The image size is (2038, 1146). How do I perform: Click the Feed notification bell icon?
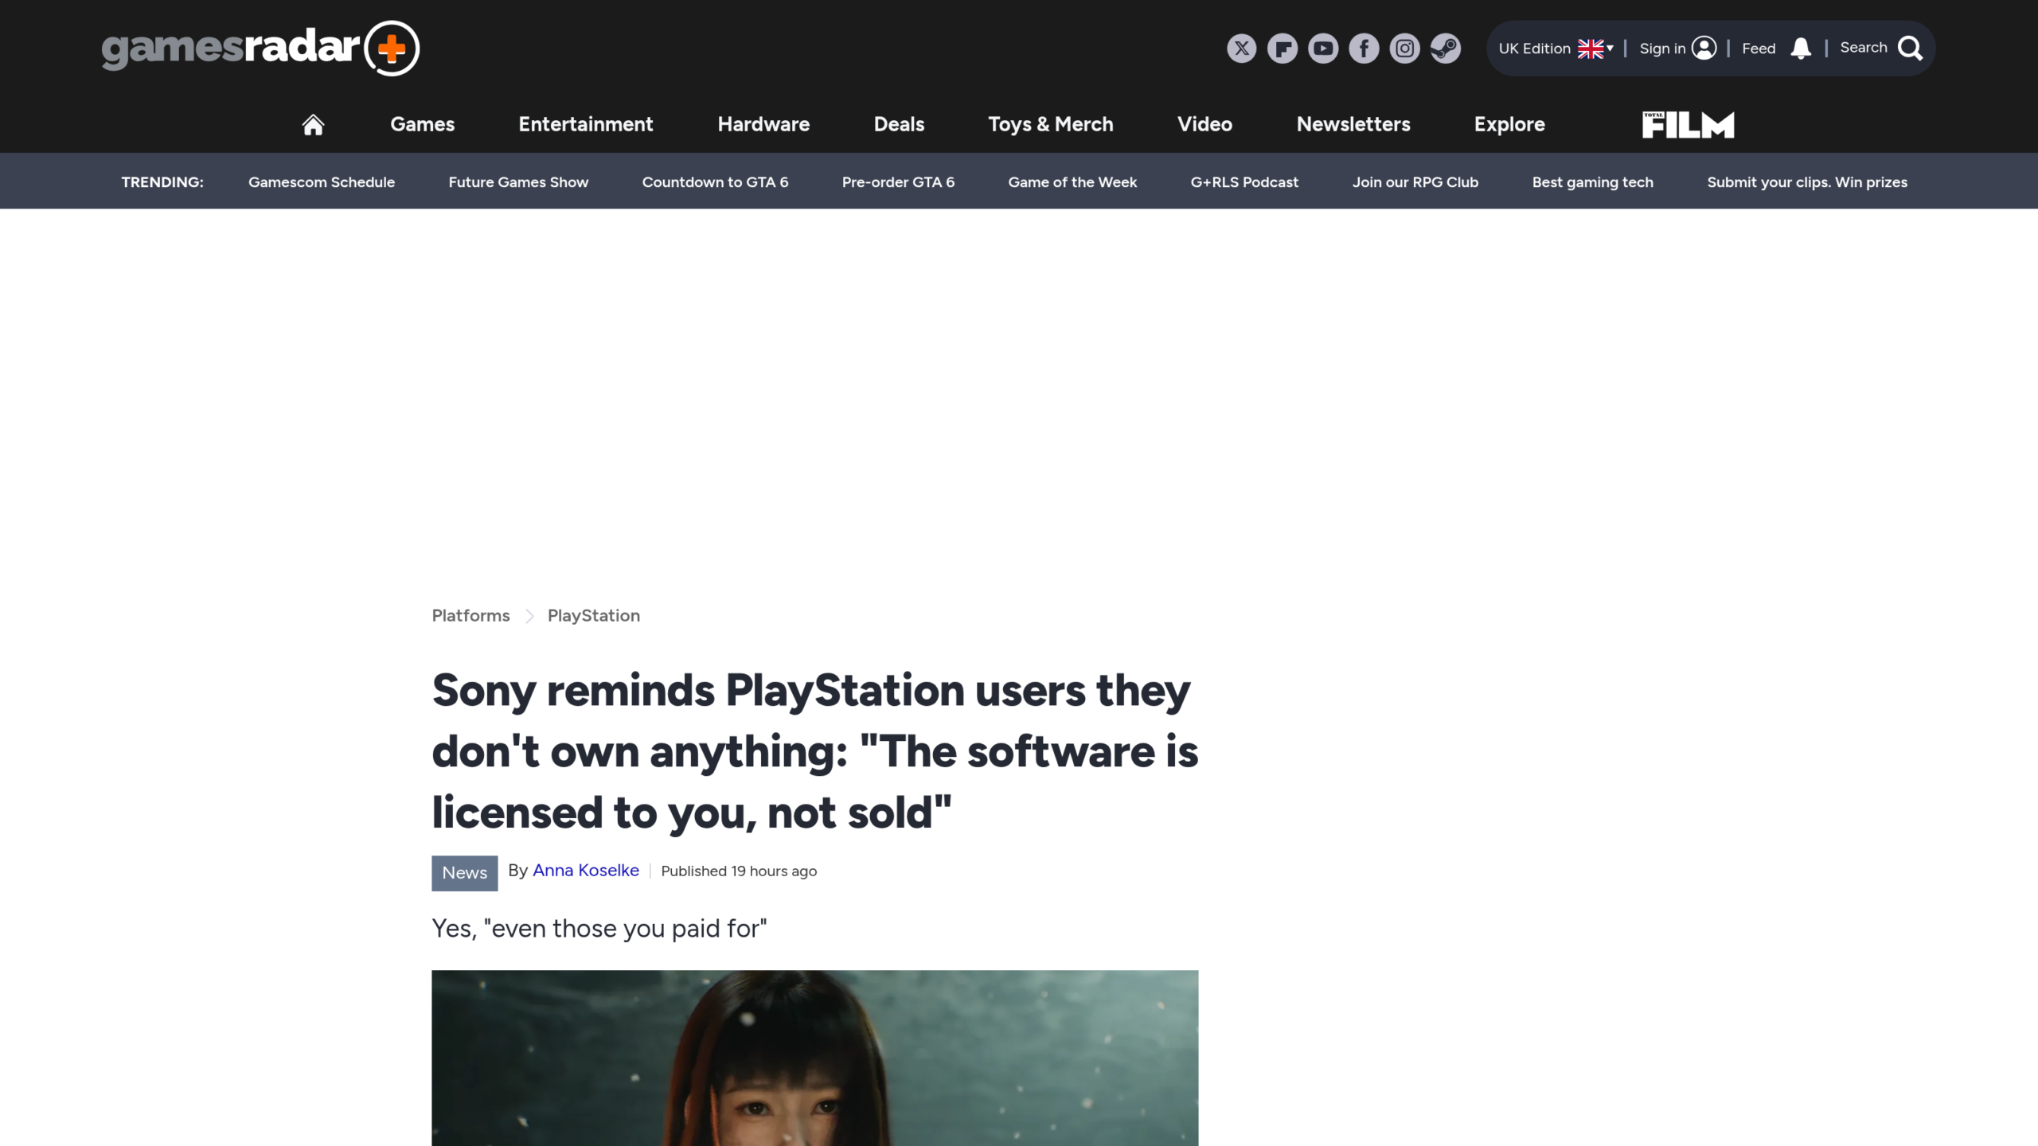point(1801,49)
